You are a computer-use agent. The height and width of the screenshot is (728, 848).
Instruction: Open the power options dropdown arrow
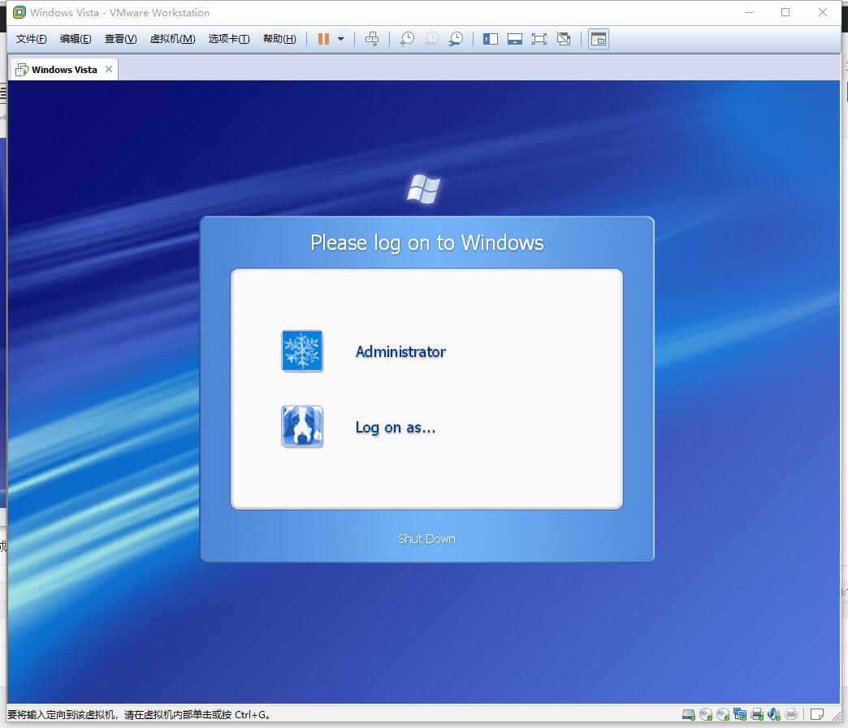[340, 39]
